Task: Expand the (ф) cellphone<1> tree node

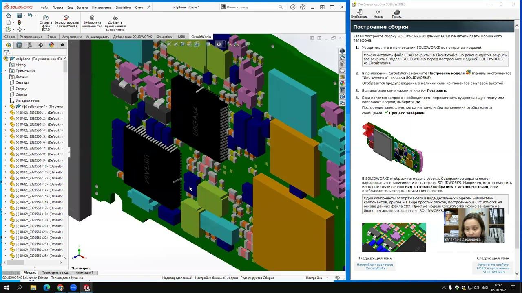Action: (x=6, y=107)
